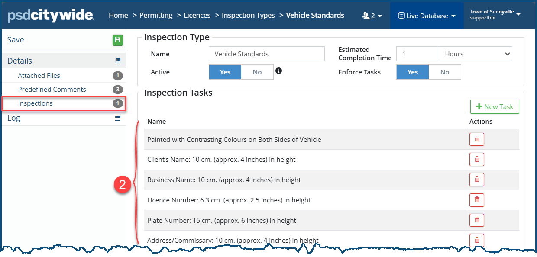Click the Inspection Type Name field
The height and width of the screenshot is (257, 537).
pos(266,54)
